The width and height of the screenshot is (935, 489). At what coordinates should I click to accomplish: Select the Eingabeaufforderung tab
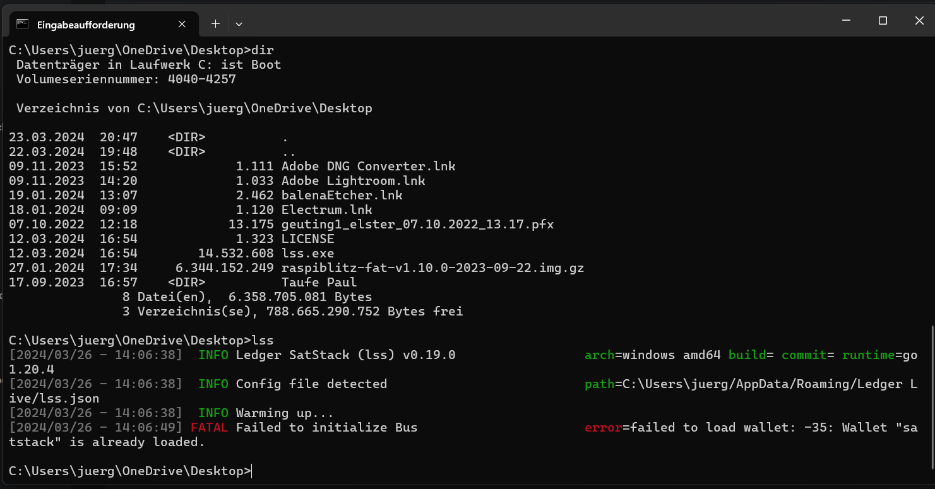[104, 25]
